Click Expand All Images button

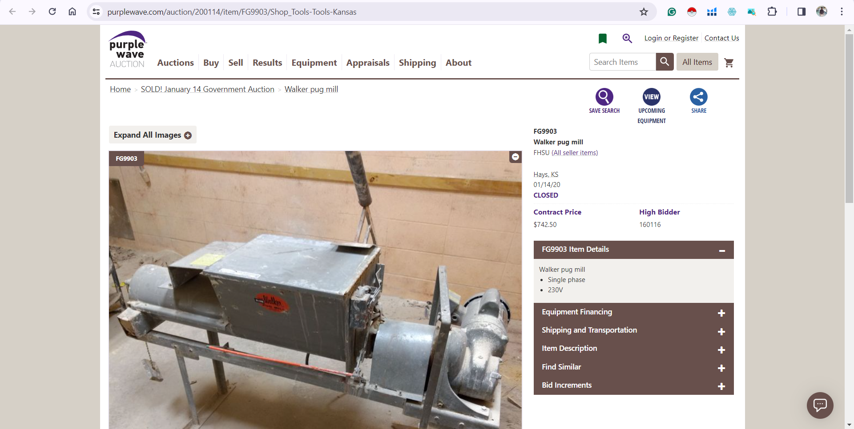coord(153,135)
